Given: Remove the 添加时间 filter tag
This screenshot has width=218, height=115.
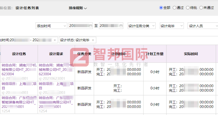Looking at the screenshot, I should (55, 40).
